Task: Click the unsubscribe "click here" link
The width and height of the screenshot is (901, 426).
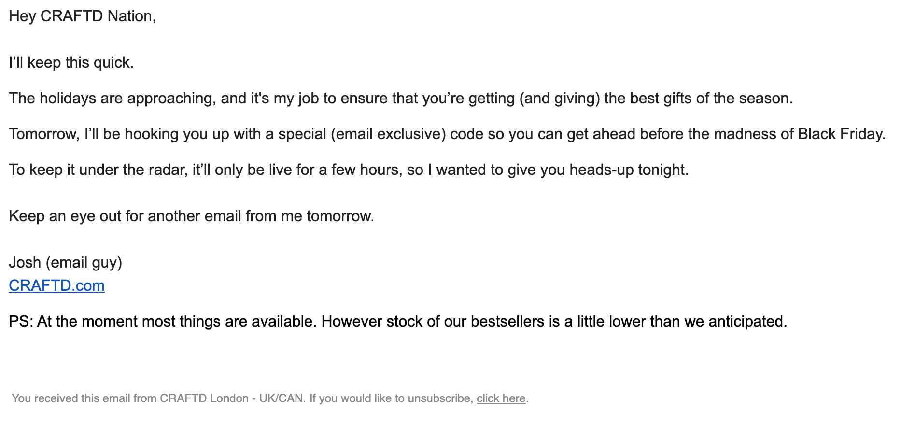Action: [x=501, y=398]
